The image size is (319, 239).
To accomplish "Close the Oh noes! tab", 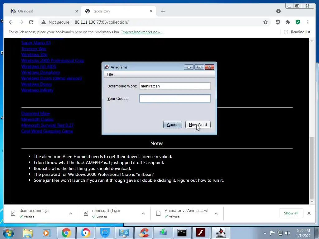I will [x=77, y=11].
